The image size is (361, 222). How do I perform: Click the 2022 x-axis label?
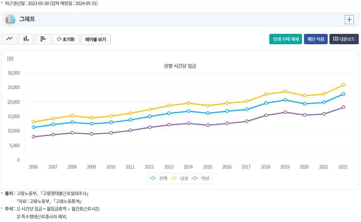(x=343, y=167)
